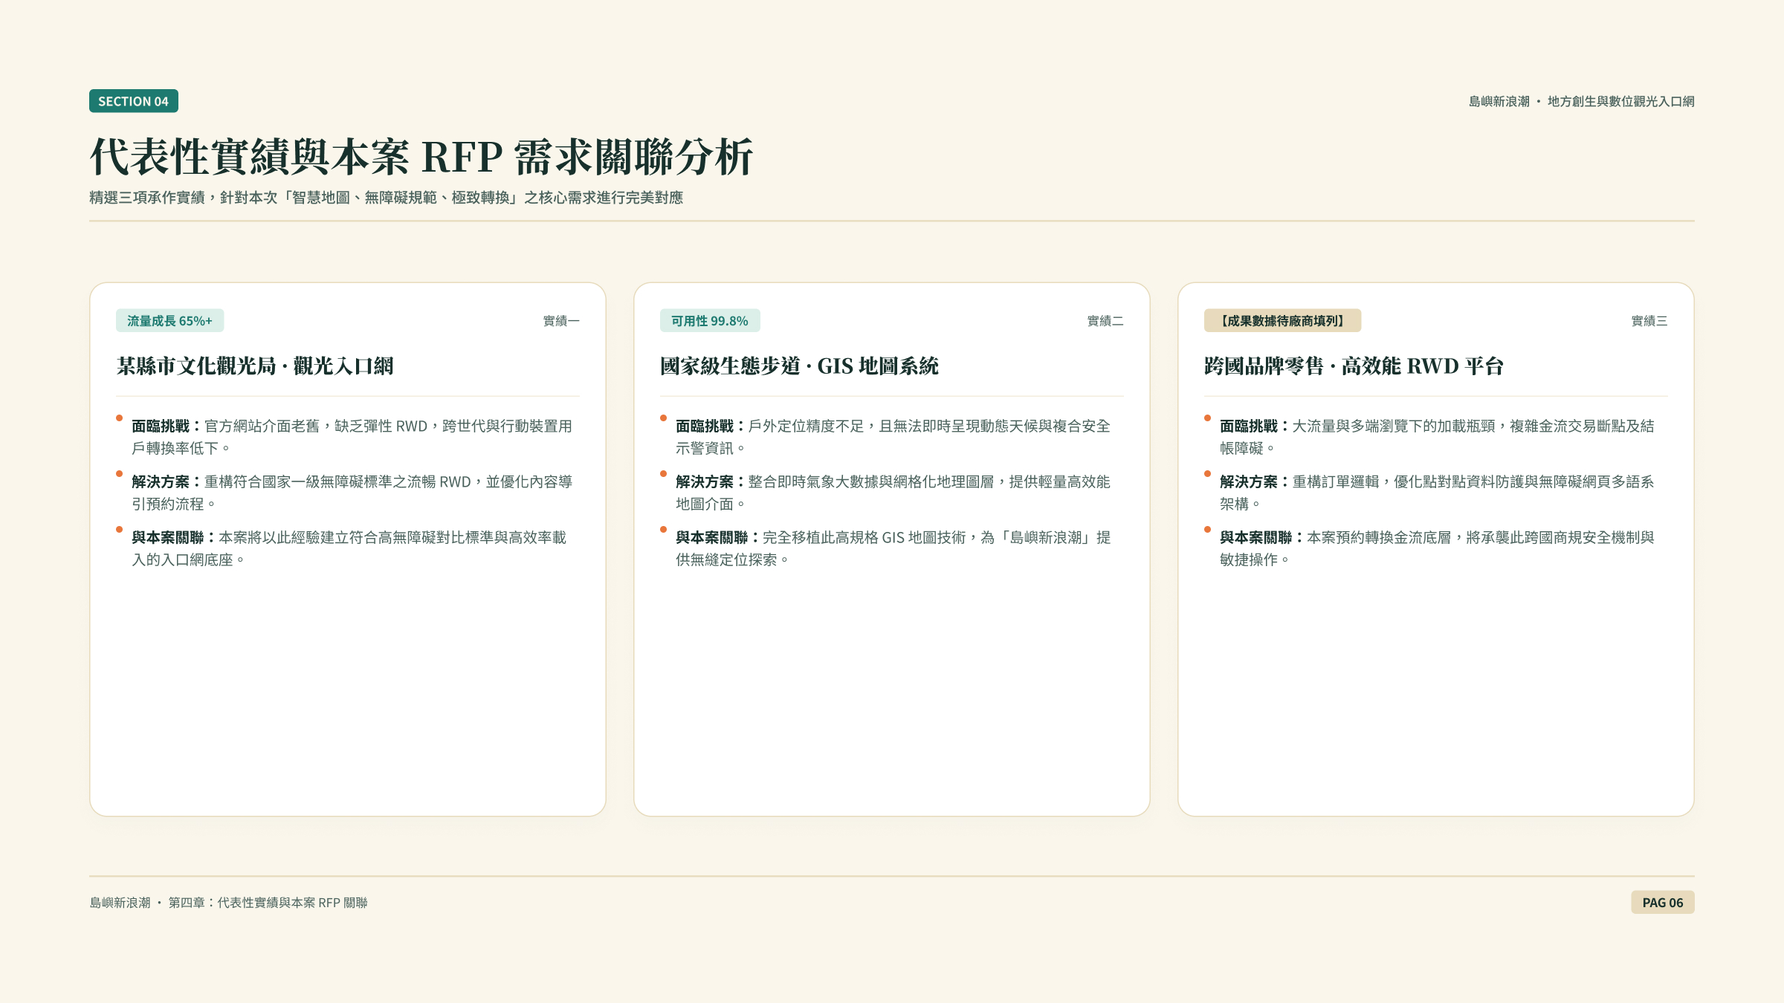Click the 與本案關聯 bullet about 入口網底座
The width and height of the screenshot is (1784, 1003).
click(349, 548)
